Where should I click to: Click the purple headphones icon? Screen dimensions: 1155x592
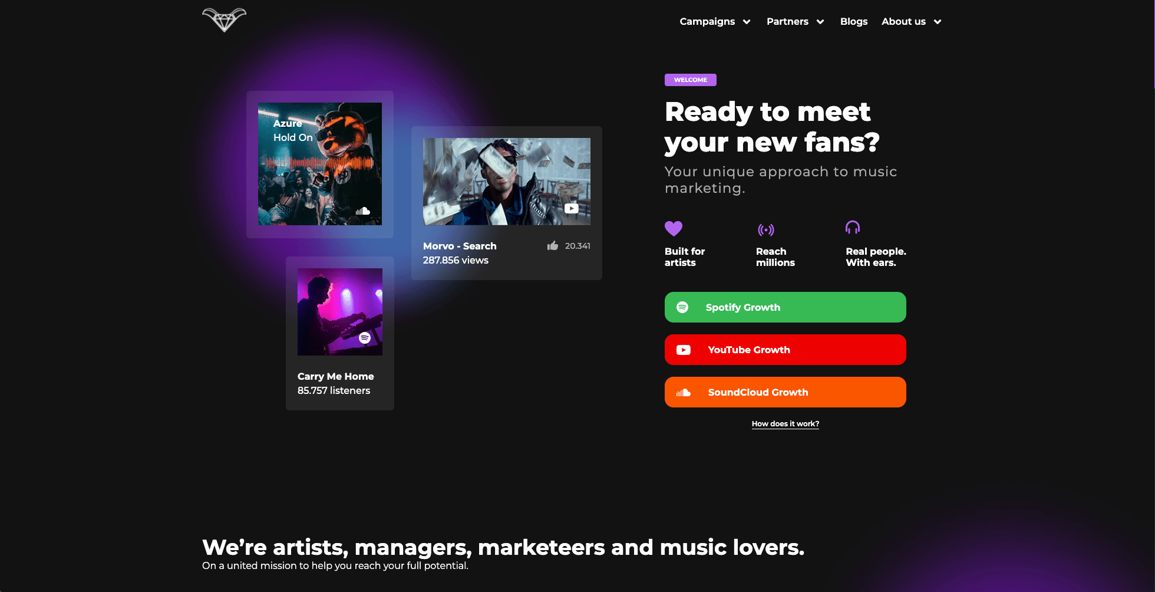coord(852,228)
